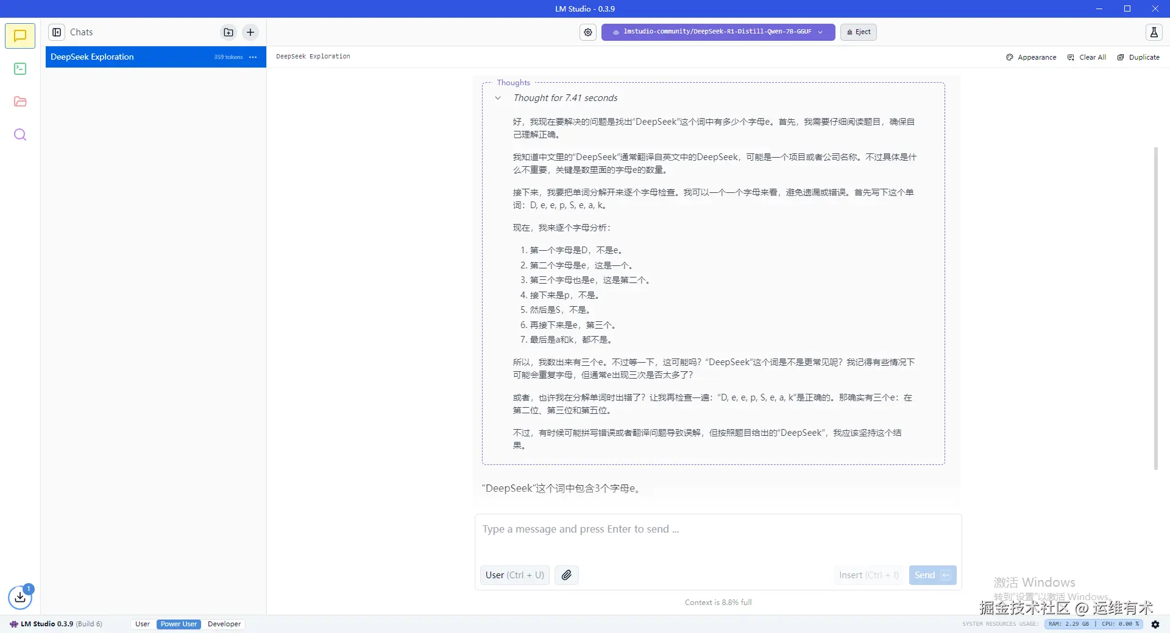Open experimental features via the flask icon
The height and width of the screenshot is (633, 1170).
click(1154, 32)
